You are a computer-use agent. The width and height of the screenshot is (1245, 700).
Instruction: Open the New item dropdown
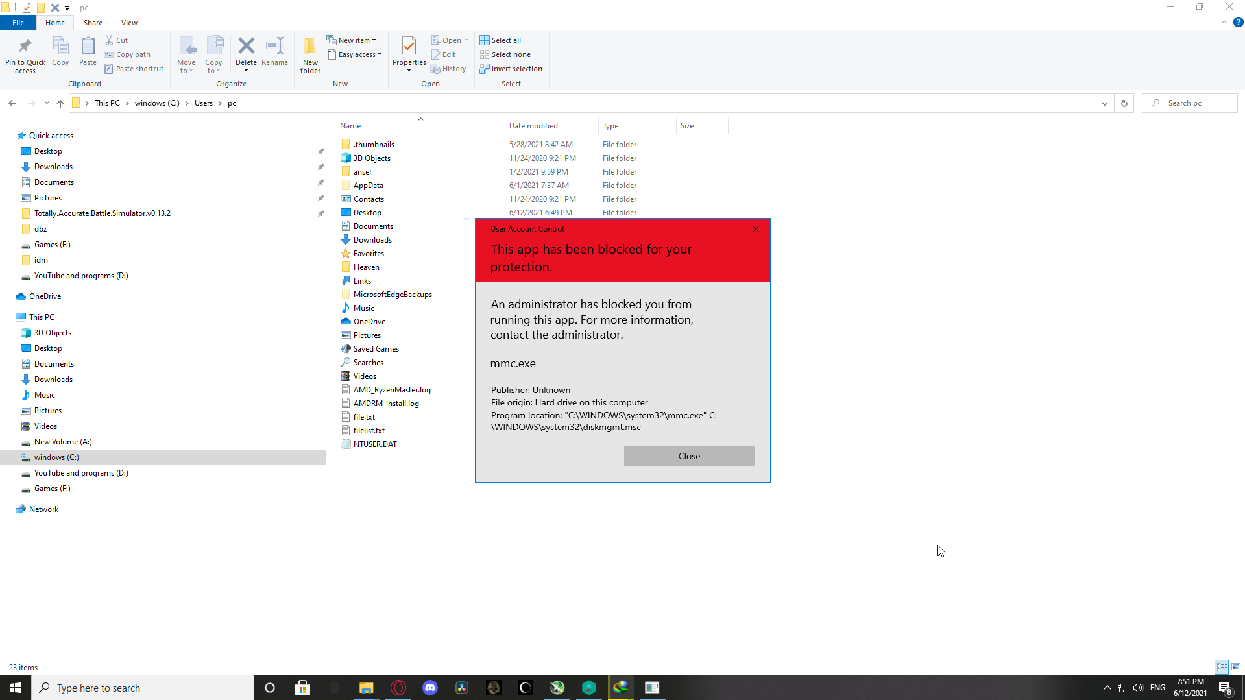point(352,40)
